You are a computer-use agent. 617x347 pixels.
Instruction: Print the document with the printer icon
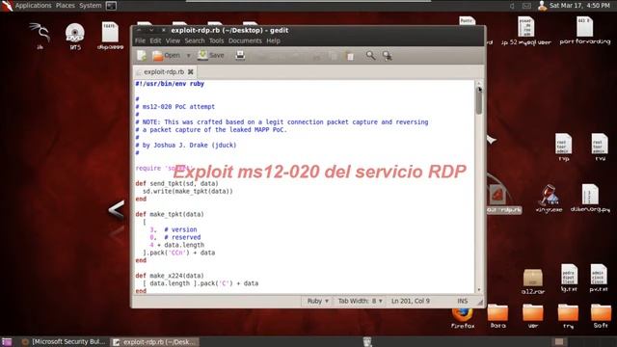(240, 56)
